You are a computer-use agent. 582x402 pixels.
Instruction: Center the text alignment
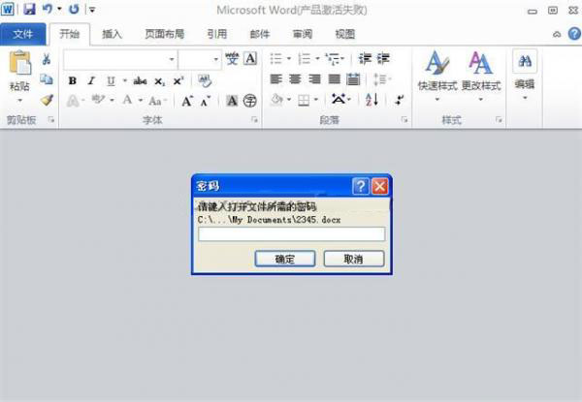coord(295,78)
